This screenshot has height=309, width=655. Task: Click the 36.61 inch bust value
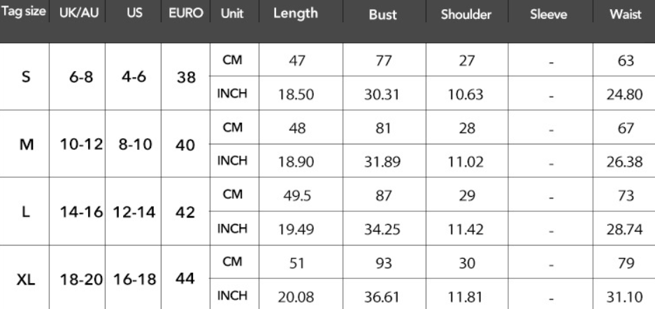point(382,294)
